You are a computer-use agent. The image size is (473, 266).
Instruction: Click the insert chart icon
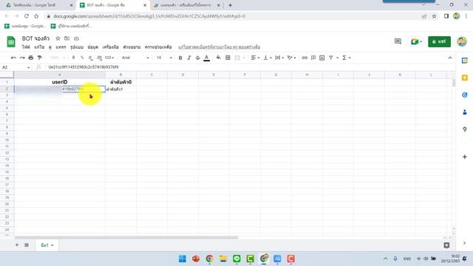(322, 58)
